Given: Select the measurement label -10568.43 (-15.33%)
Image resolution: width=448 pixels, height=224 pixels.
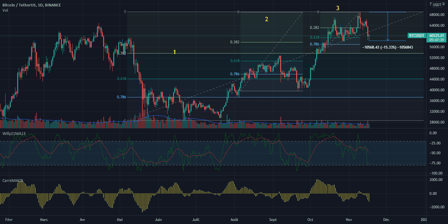Looking at the screenshot, I should coord(387,47).
